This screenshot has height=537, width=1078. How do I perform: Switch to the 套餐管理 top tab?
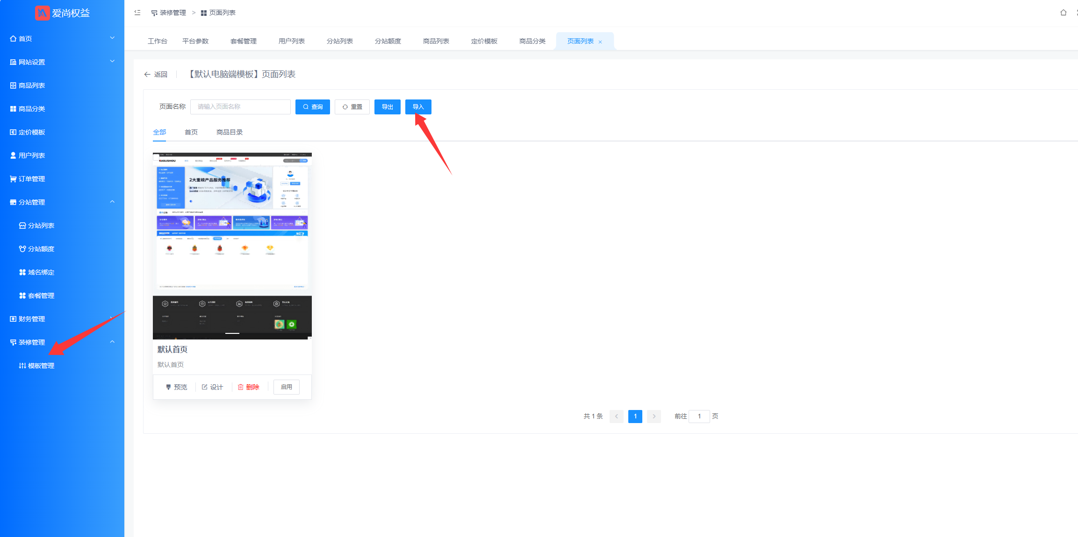tap(244, 41)
